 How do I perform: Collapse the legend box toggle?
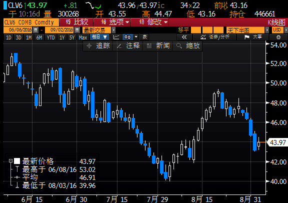[x=10, y=161]
